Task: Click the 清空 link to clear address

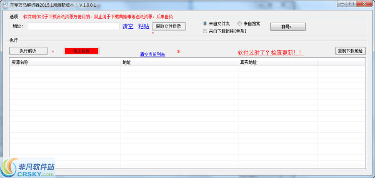Action: click(x=128, y=27)
